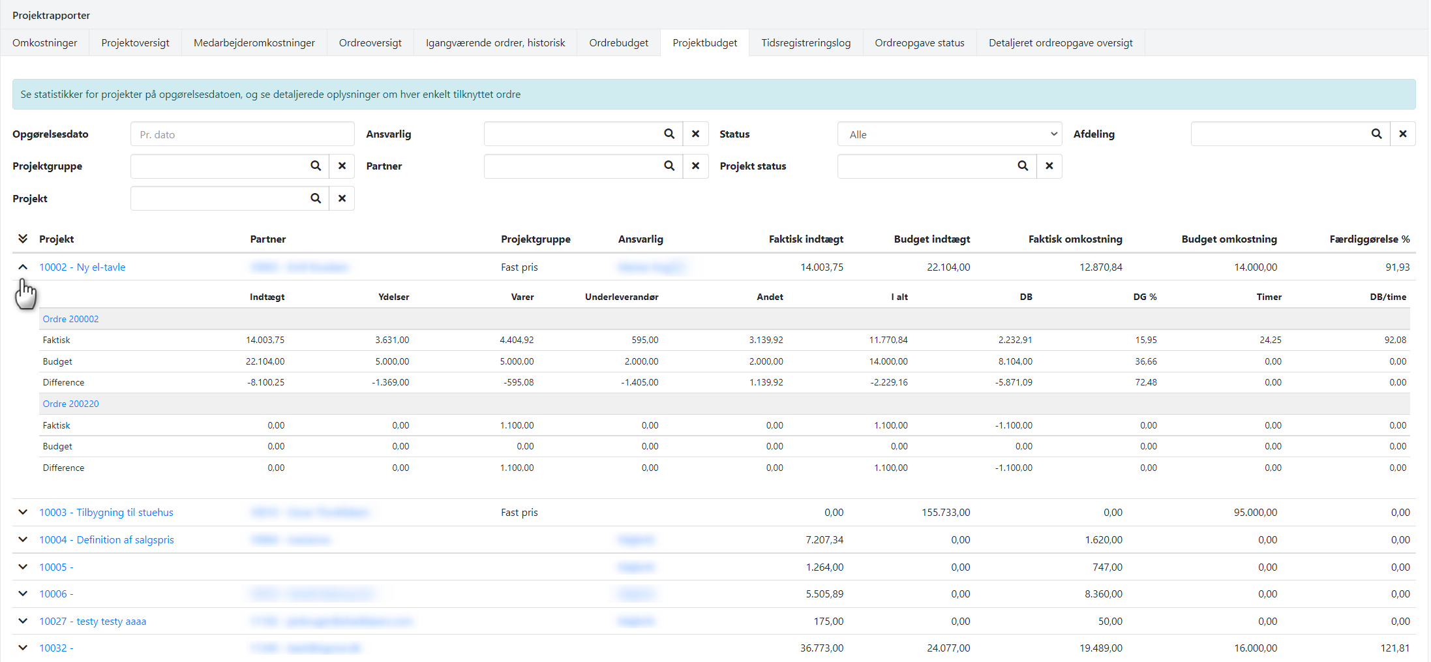1431x662 pixels.
Task: Expand project 10003 Tilbygning til stuehus
Action: (23, 512)
